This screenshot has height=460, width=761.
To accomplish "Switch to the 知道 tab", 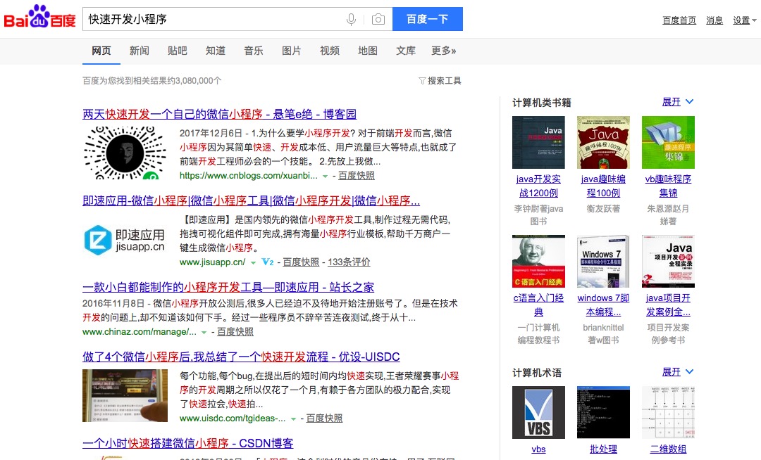I will pyautogui.click(x=216, y=51).
